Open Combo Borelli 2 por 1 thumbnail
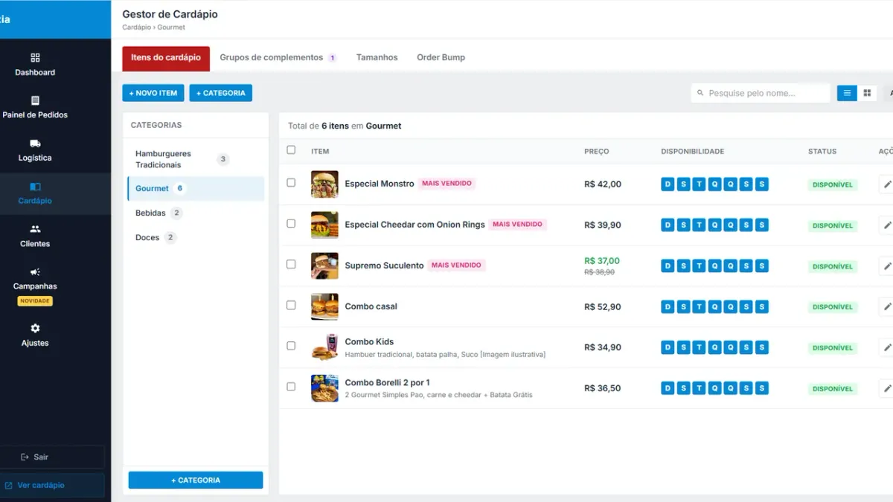The height and width of the screenshot is (502, 893). click(x=324, y=388)
